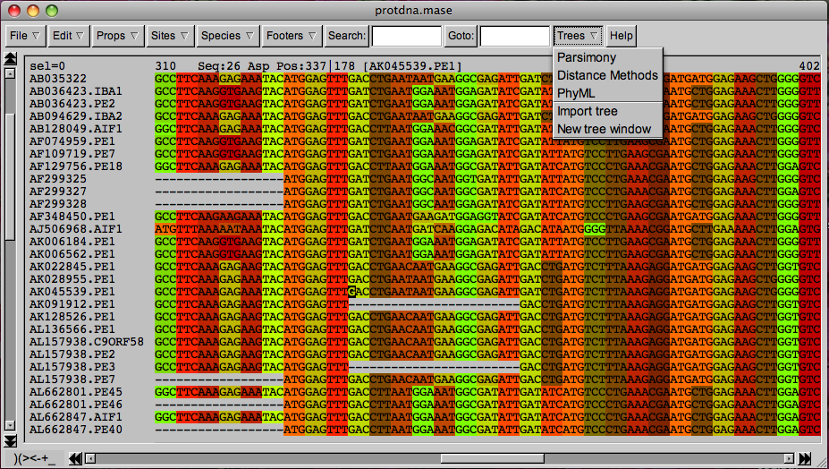The height and width of the screenshot is (469, 829).
Task: Select PhyML in the Trees menu
Action: pos(576,93)
